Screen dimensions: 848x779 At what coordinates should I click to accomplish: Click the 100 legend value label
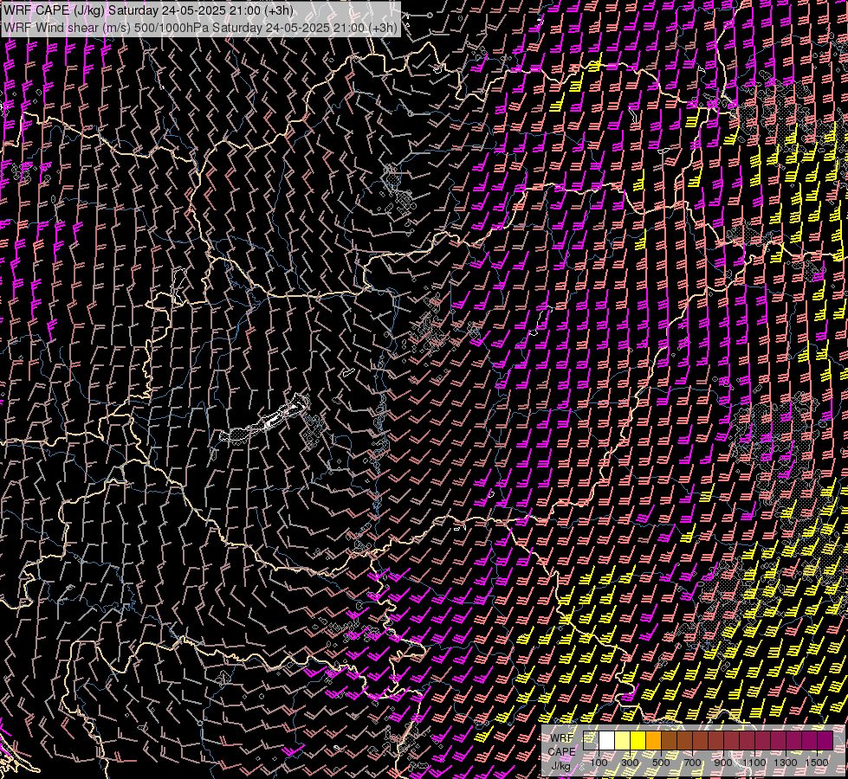pyautogui.click(x=599, y=763)
